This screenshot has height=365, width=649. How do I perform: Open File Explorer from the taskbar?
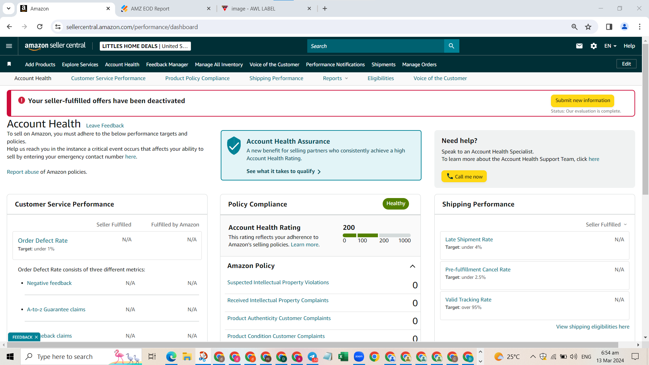point(187,357)
